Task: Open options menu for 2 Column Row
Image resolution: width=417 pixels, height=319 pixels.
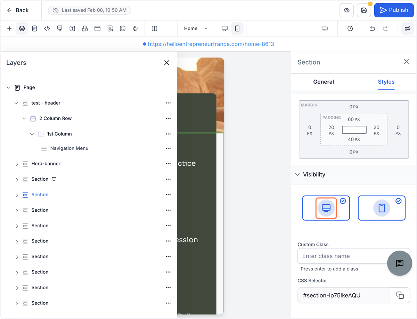Action: tap(168, 118)
